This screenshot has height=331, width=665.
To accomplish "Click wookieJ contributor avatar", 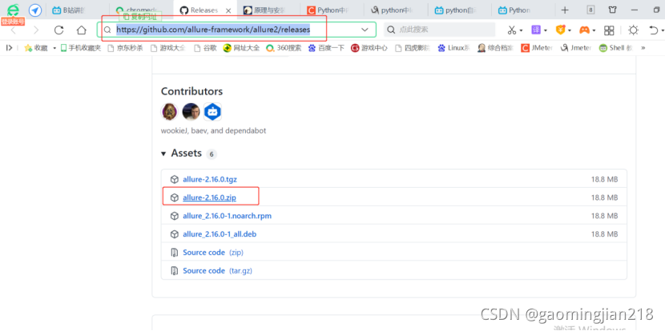I will (170, 112).
